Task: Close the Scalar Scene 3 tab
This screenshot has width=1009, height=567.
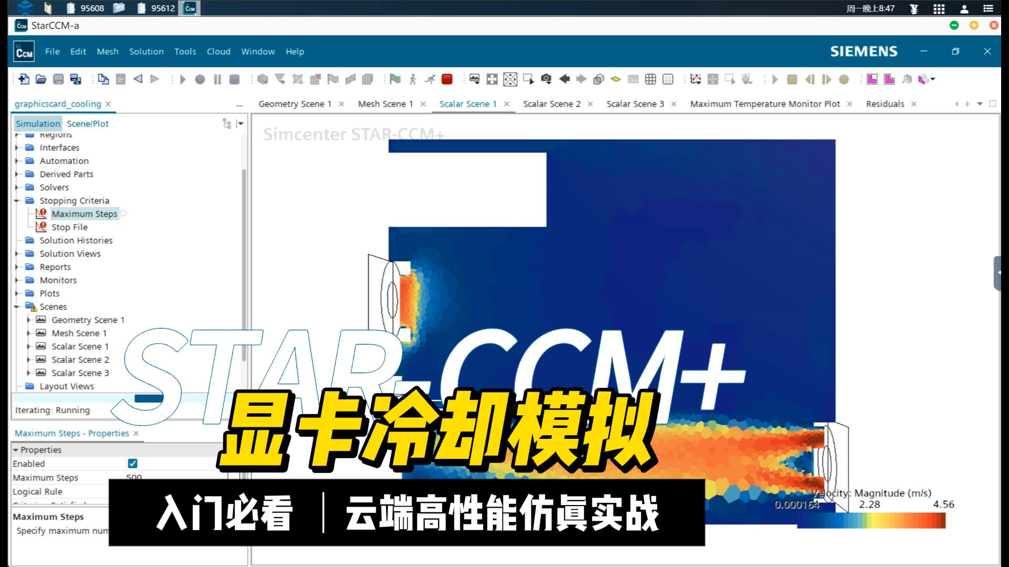Action: [674, 104]
